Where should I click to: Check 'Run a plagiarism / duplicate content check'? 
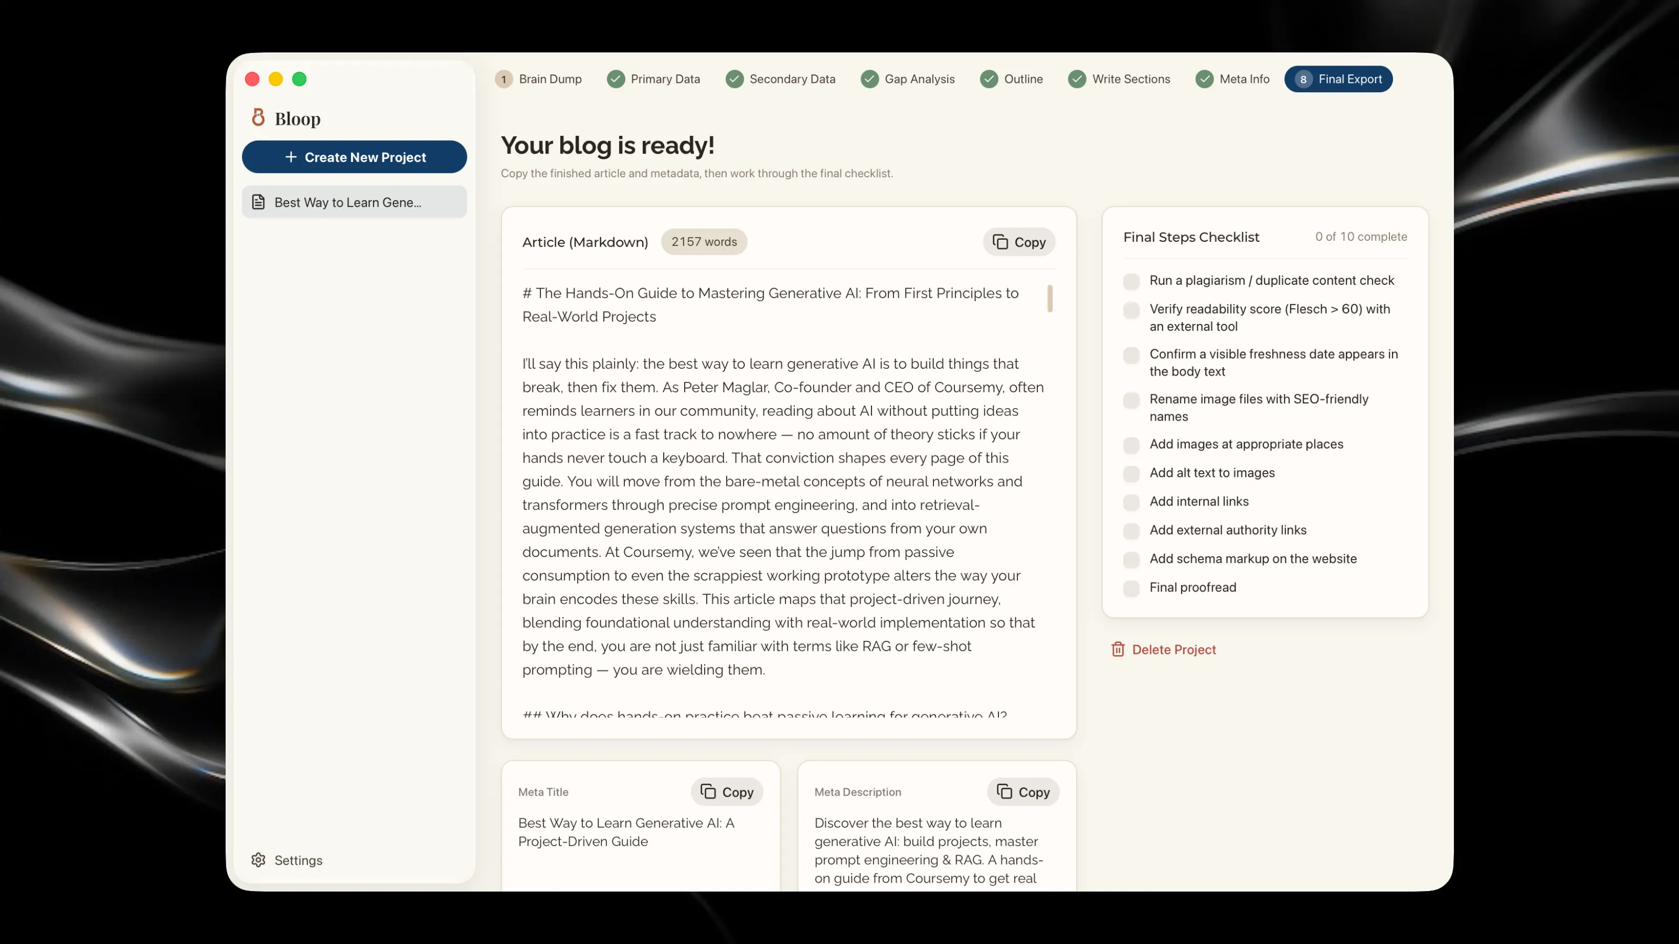pyautogui.click(x=1132, y=282)
